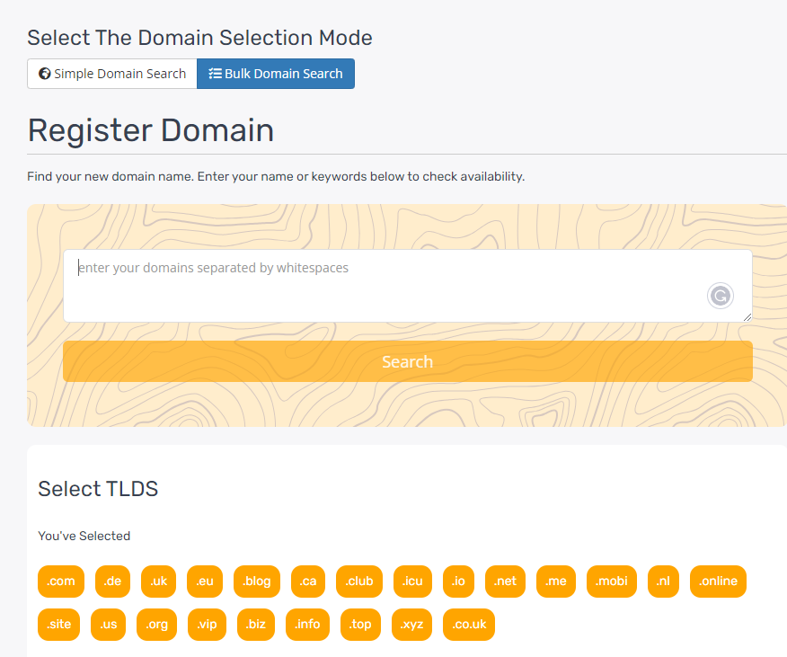Deselect the .xyz TLD chip
787x657 pixels.
(412, 625)
